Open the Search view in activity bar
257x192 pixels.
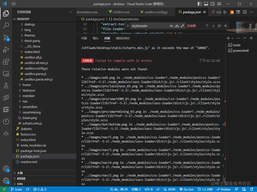coord(6,25)
